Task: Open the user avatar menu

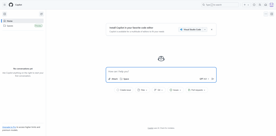Action: coord(271,5)
